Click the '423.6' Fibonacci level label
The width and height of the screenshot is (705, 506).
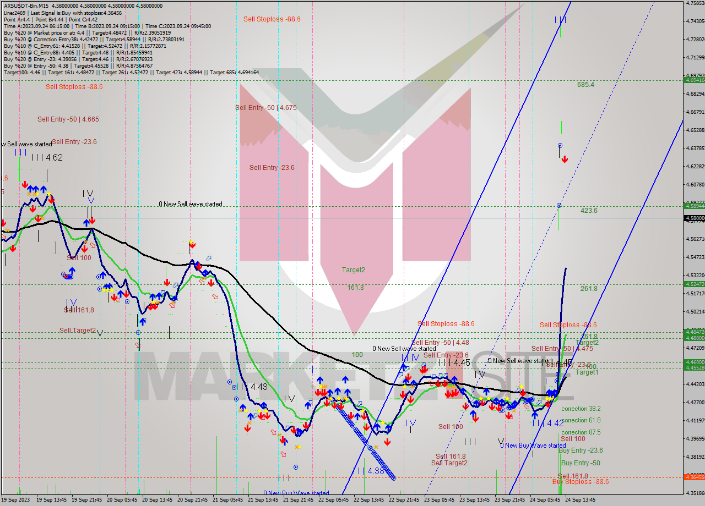coord(589,211)
